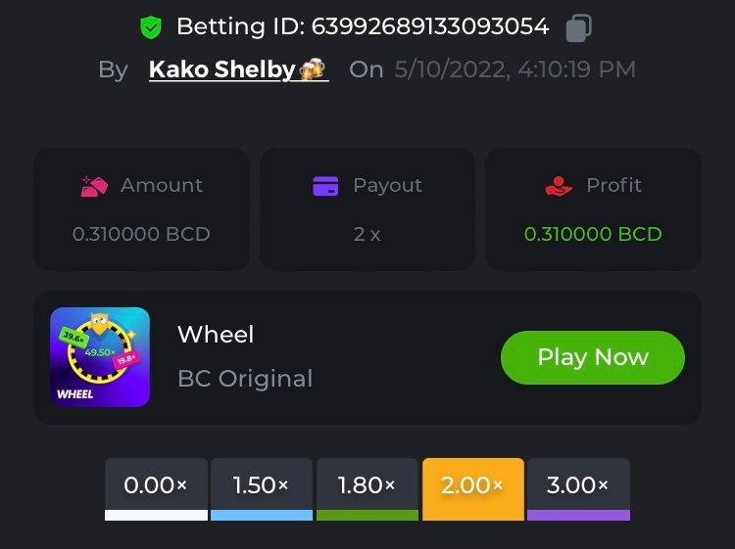The width and height of the screenshot is (735, 549).
Task: Select the white 0.00× multiplier segment
Action: click(156, 487)
